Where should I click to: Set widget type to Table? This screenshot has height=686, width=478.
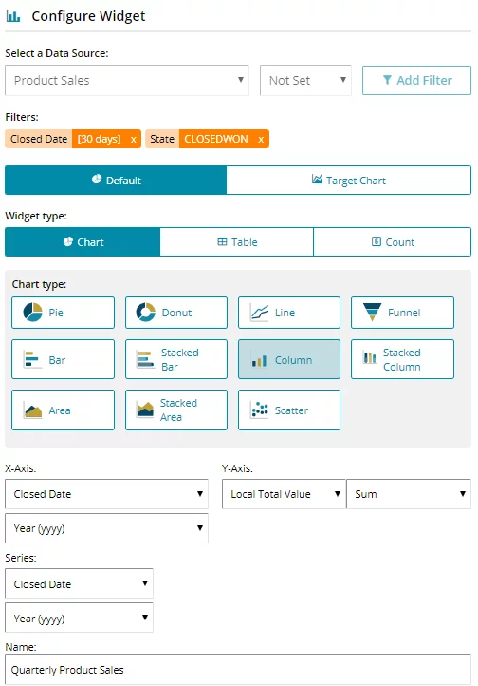pos(236,241)
